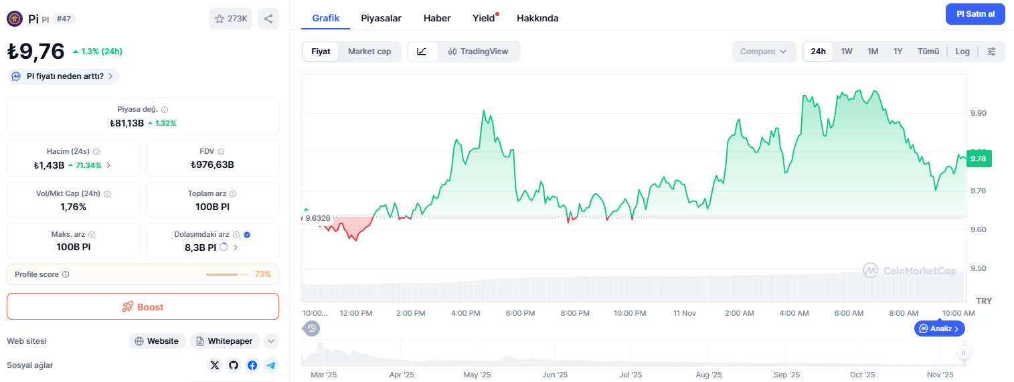Select the Market cap chart toggle
Screen dimensions: 1014x382
pyautogui.click(x=369, y=52)
